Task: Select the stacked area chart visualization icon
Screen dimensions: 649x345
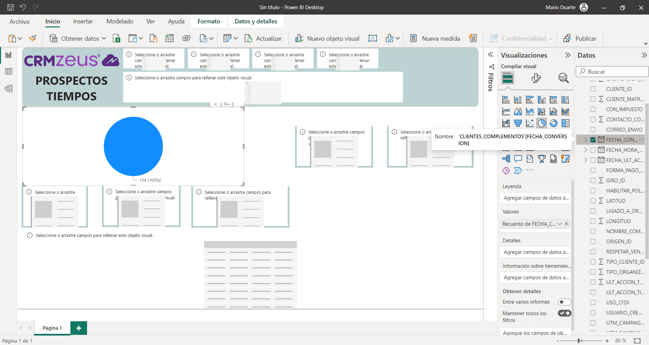Action: [530, 111]
